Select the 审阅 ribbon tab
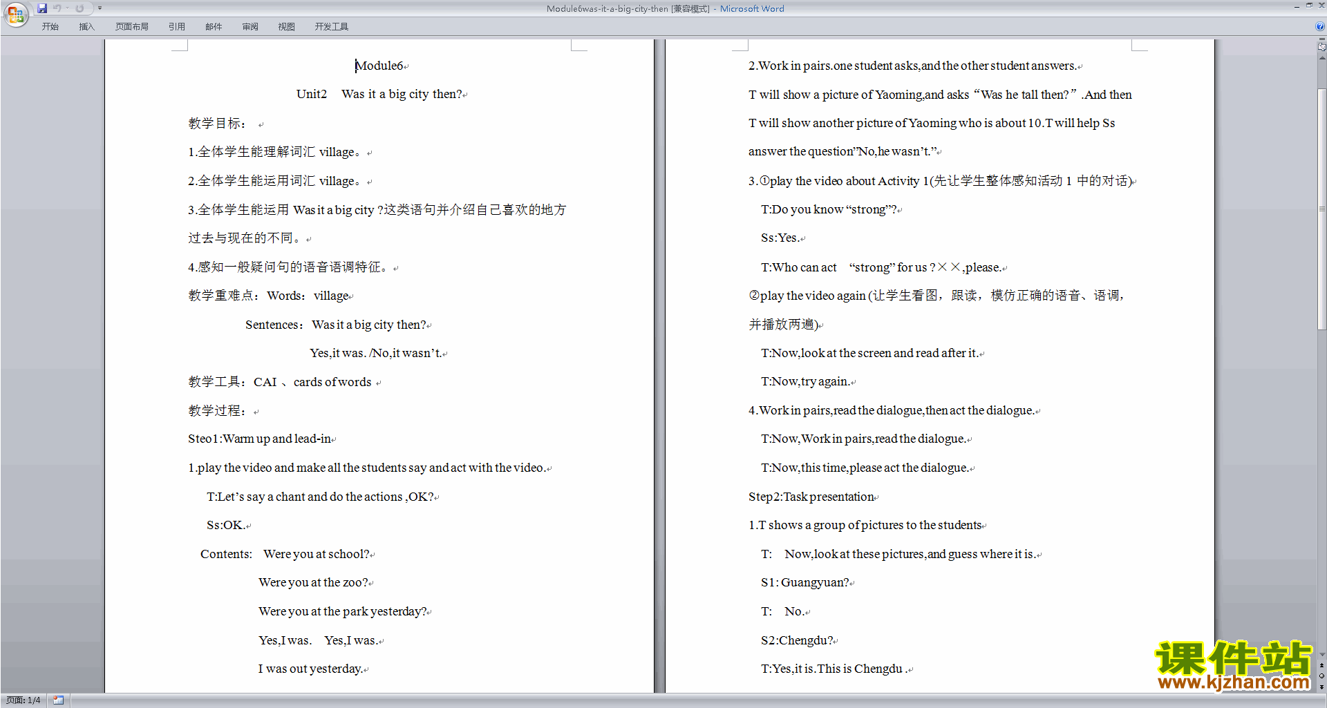Viewport: 1327px width, 708px height. click(250, 27)
